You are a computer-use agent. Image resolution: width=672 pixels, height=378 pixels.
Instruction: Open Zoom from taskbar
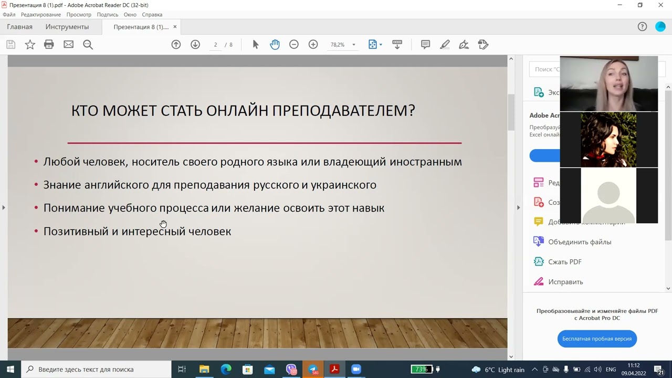click(356, 369)
